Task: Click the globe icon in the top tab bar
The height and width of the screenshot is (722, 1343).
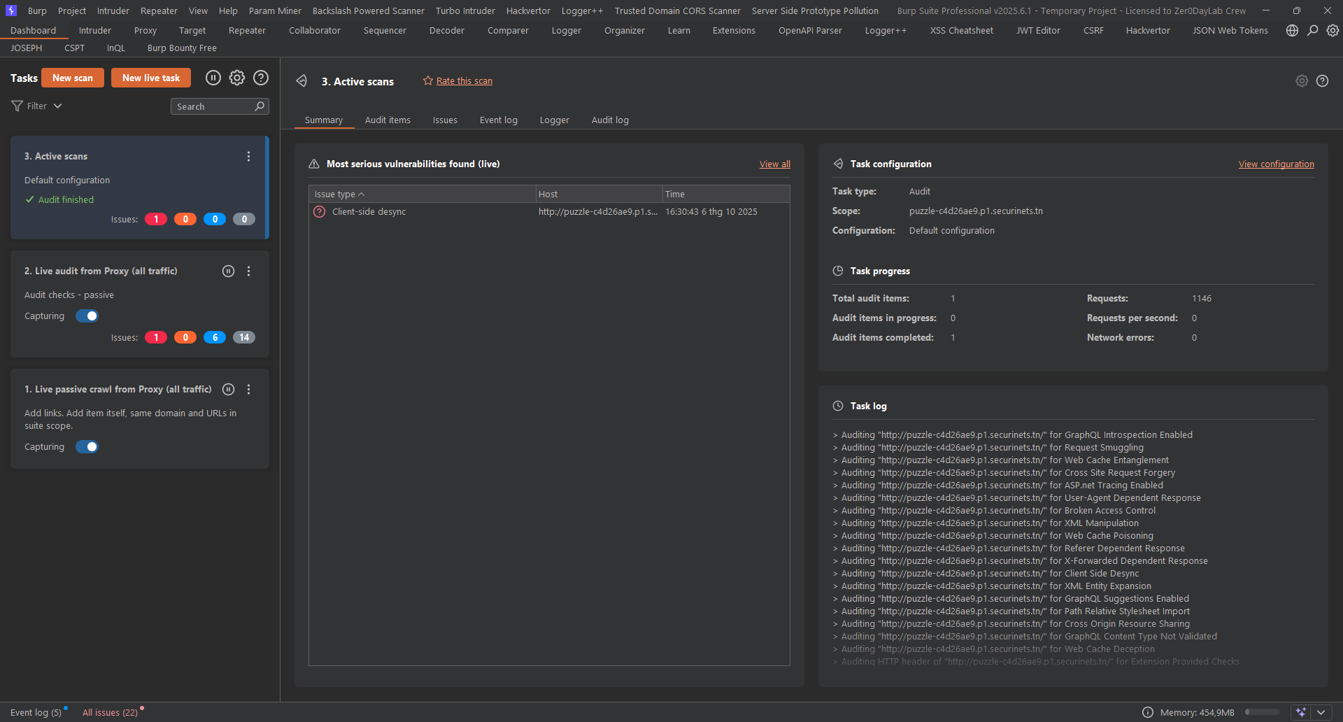Action: point(1292,31)
